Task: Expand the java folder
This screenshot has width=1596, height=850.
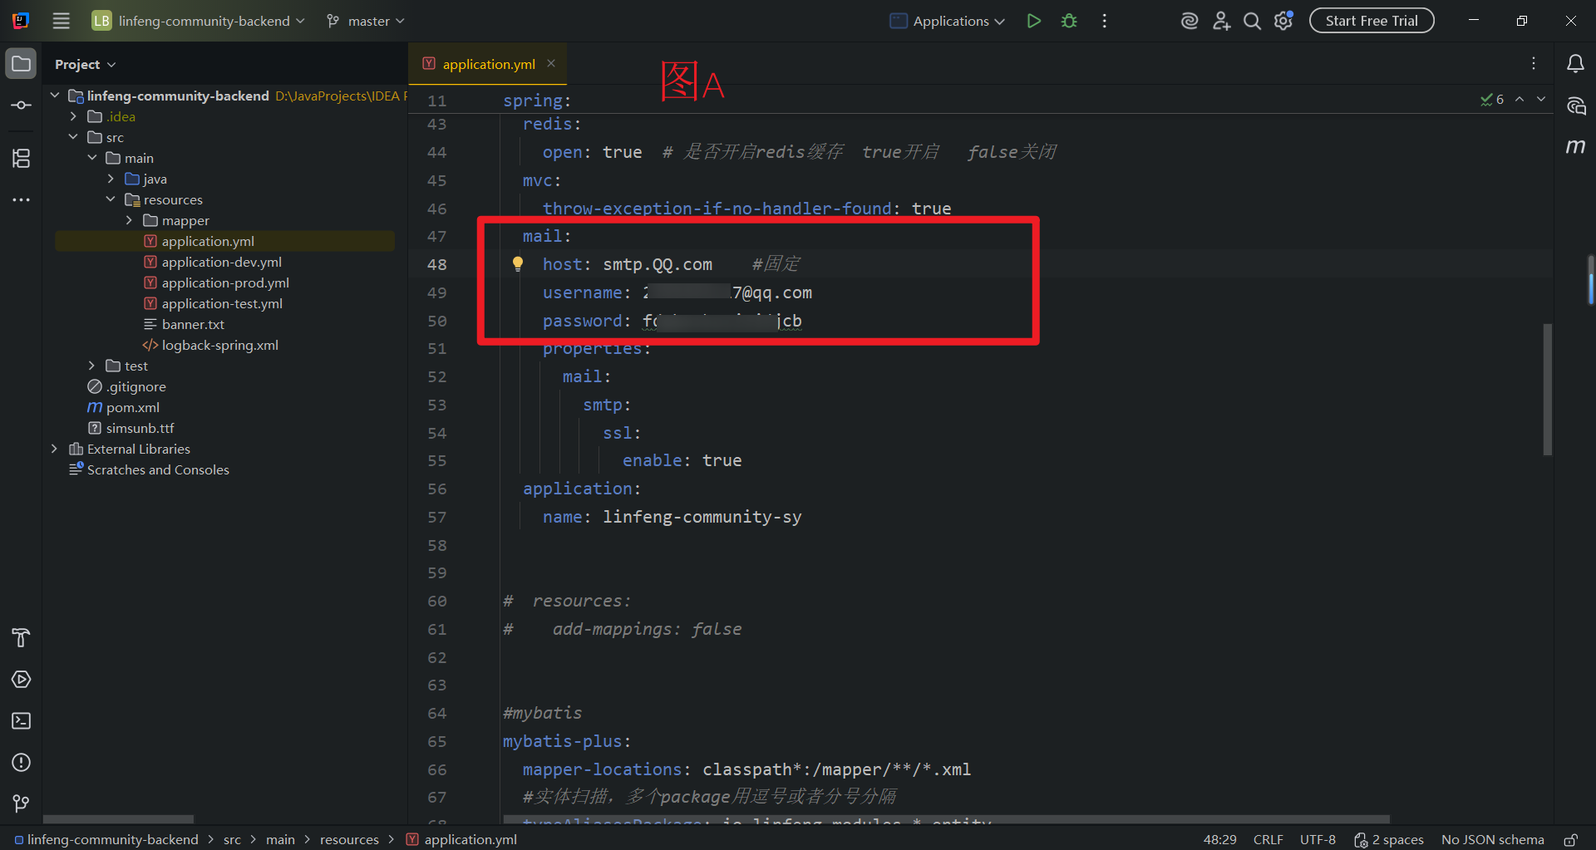Action: click(111, 179)
